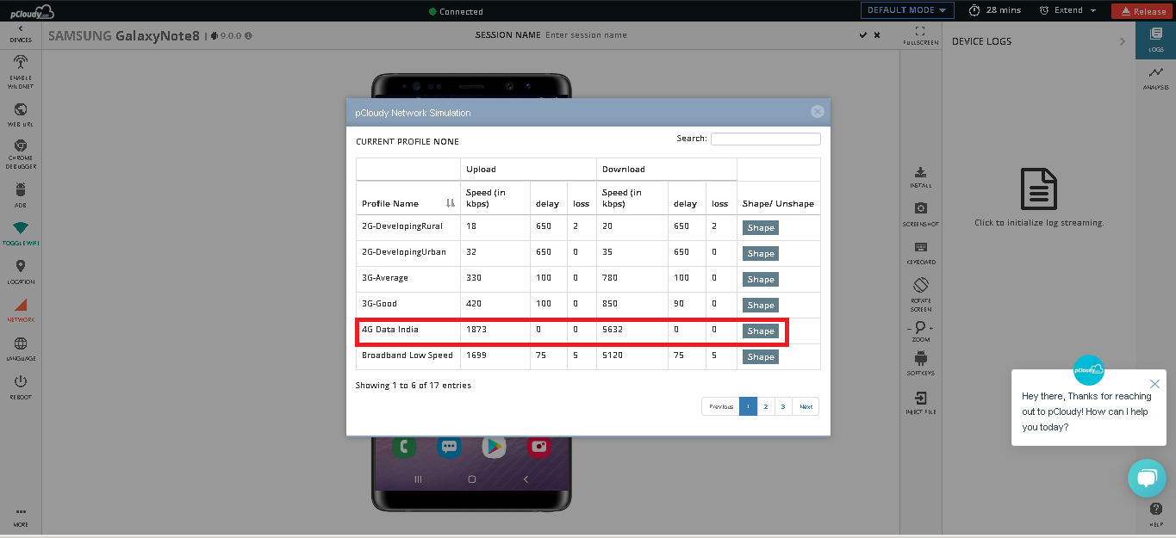Screen dimensions: 1176x538
Task: Shape the Broadband Low Speed profile
Action: coord(761,357)
